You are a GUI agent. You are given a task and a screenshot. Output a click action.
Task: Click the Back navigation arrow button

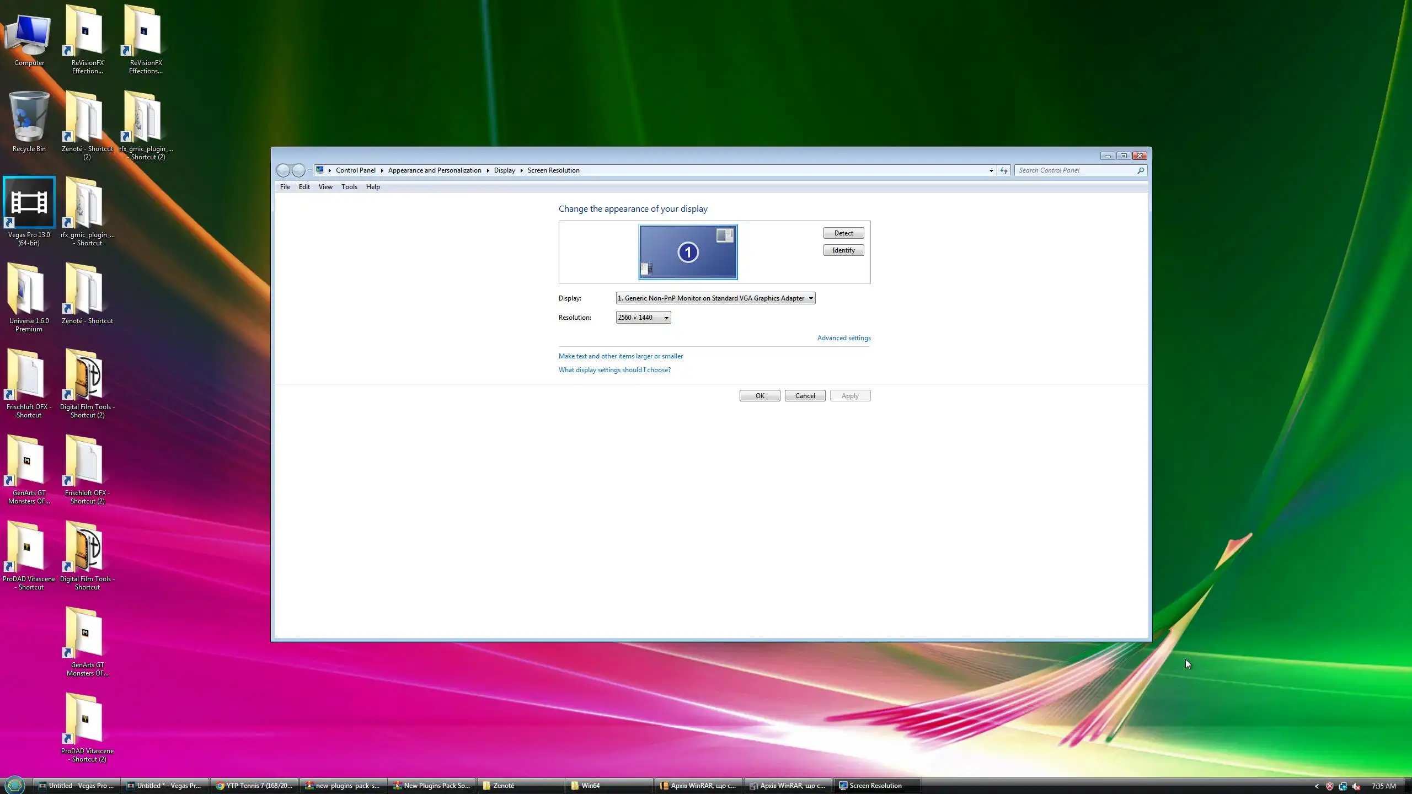pos(283,170)
